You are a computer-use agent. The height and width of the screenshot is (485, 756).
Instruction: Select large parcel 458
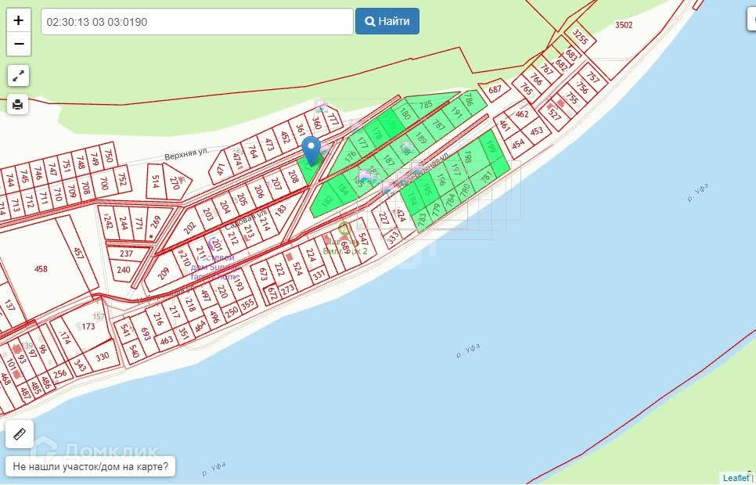click(x=41, y=268)
